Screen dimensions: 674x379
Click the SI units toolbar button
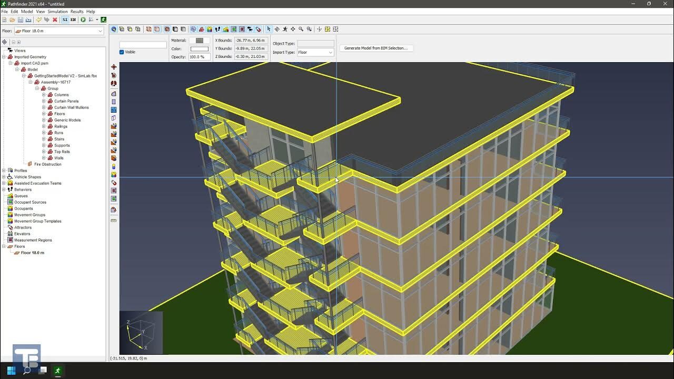point(65,20)
